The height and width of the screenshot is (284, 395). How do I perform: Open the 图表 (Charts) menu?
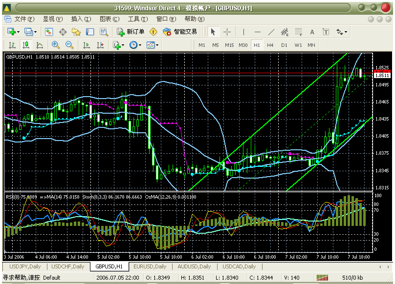pyautogui.click(x=109, y=19)
